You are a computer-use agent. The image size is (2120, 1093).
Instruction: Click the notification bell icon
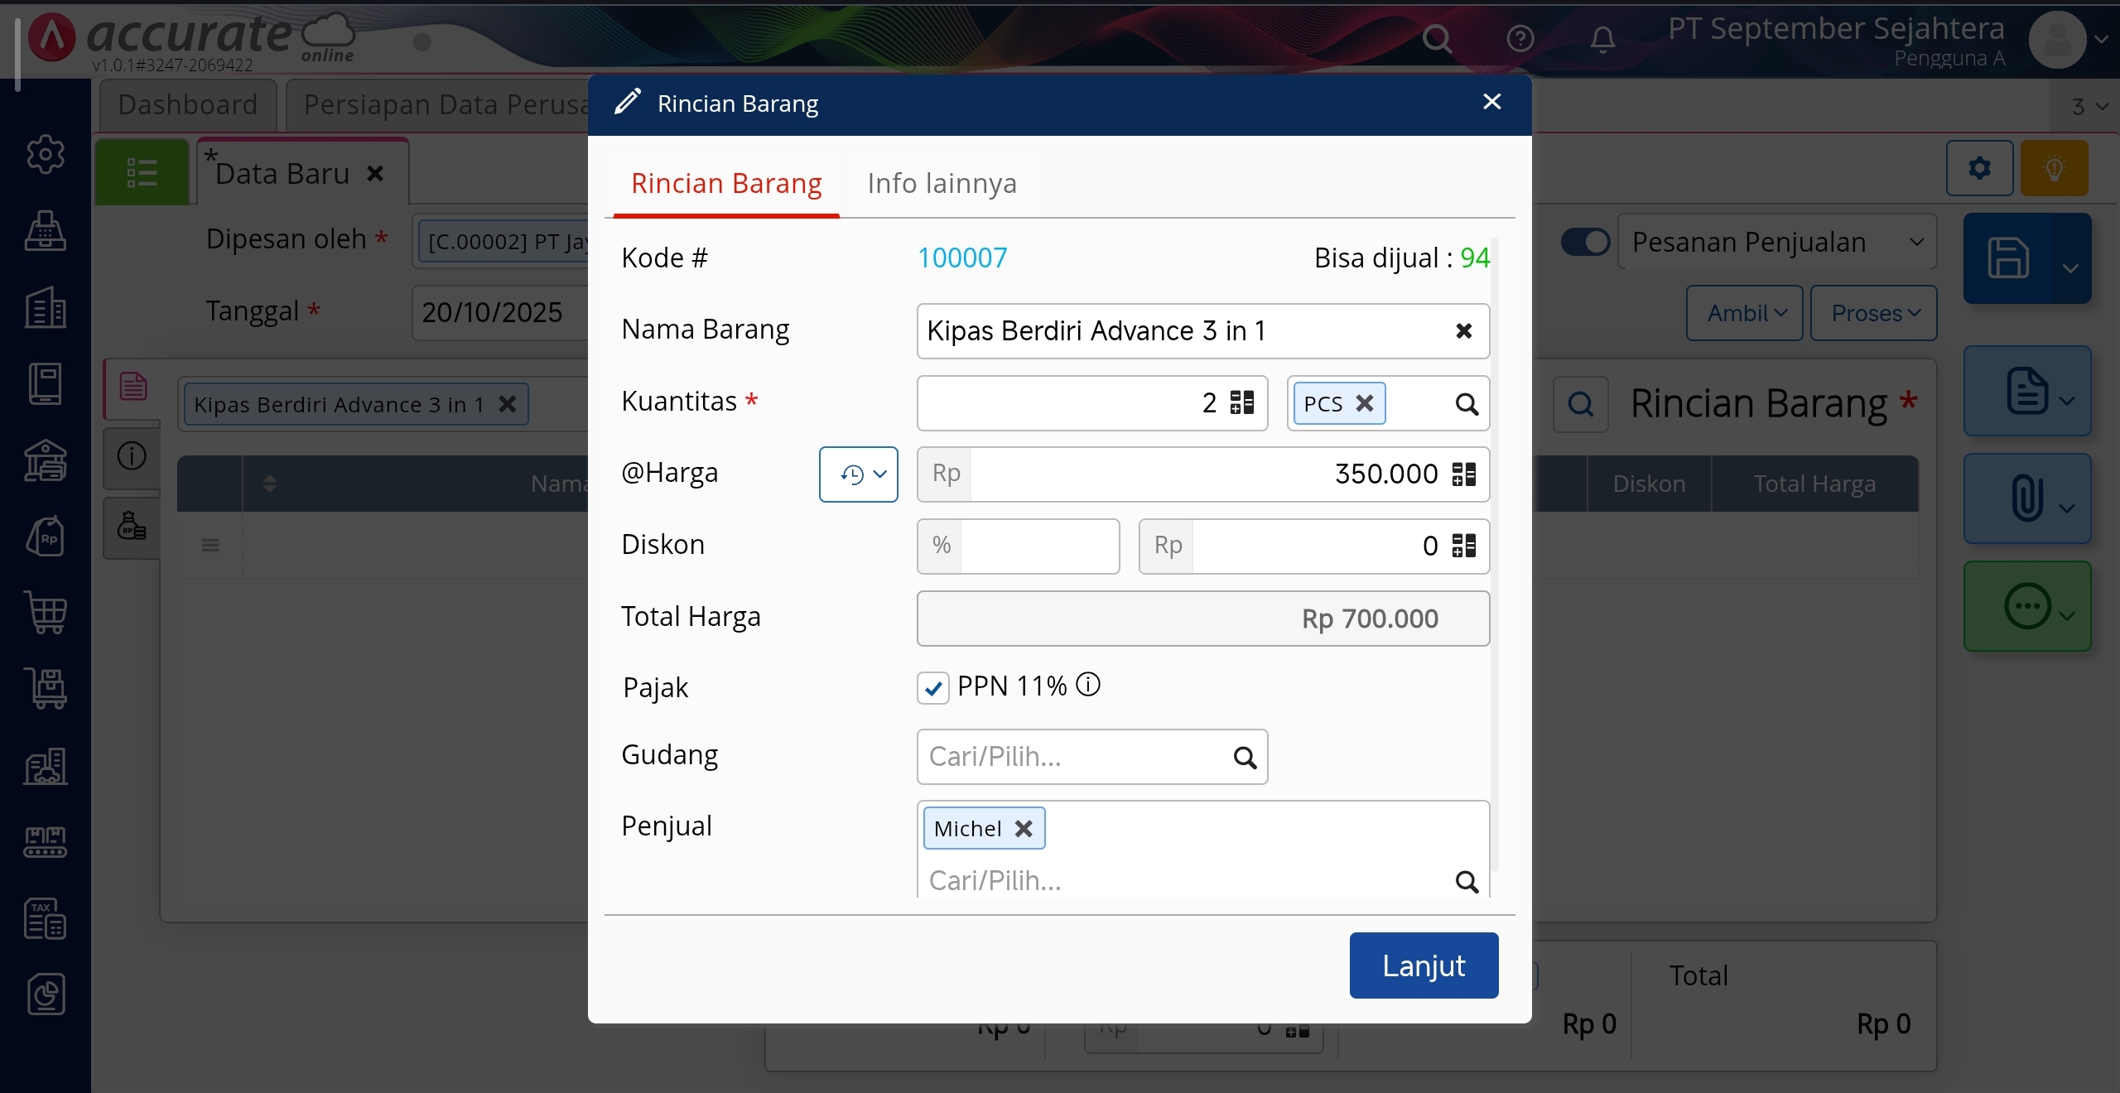point(1602,38)
